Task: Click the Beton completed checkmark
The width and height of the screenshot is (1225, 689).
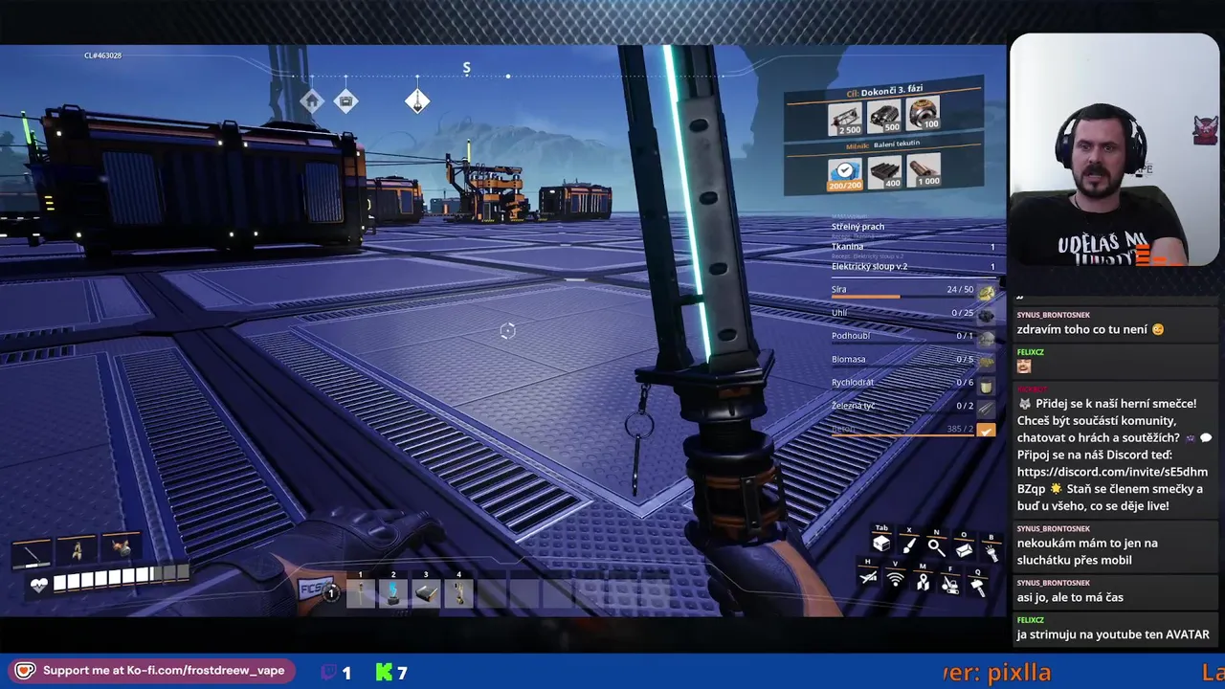Action: coord(986,431)
